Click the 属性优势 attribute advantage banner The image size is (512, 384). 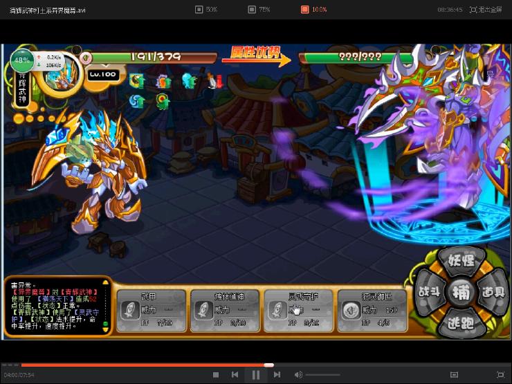(x=256, y=56)
